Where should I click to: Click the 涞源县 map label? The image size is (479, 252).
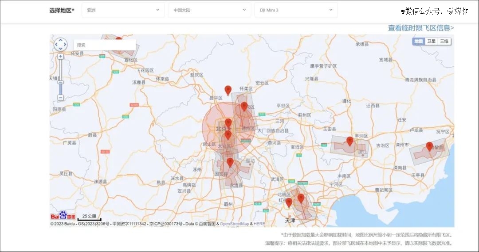pos(101,182)
